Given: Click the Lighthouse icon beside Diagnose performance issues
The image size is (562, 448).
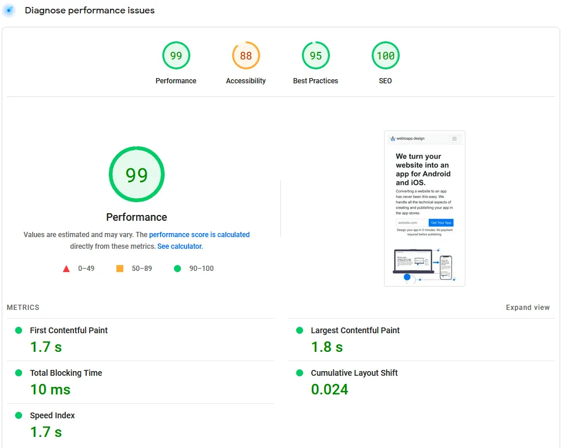Looking at the screenshot, I should coord(9,10).
